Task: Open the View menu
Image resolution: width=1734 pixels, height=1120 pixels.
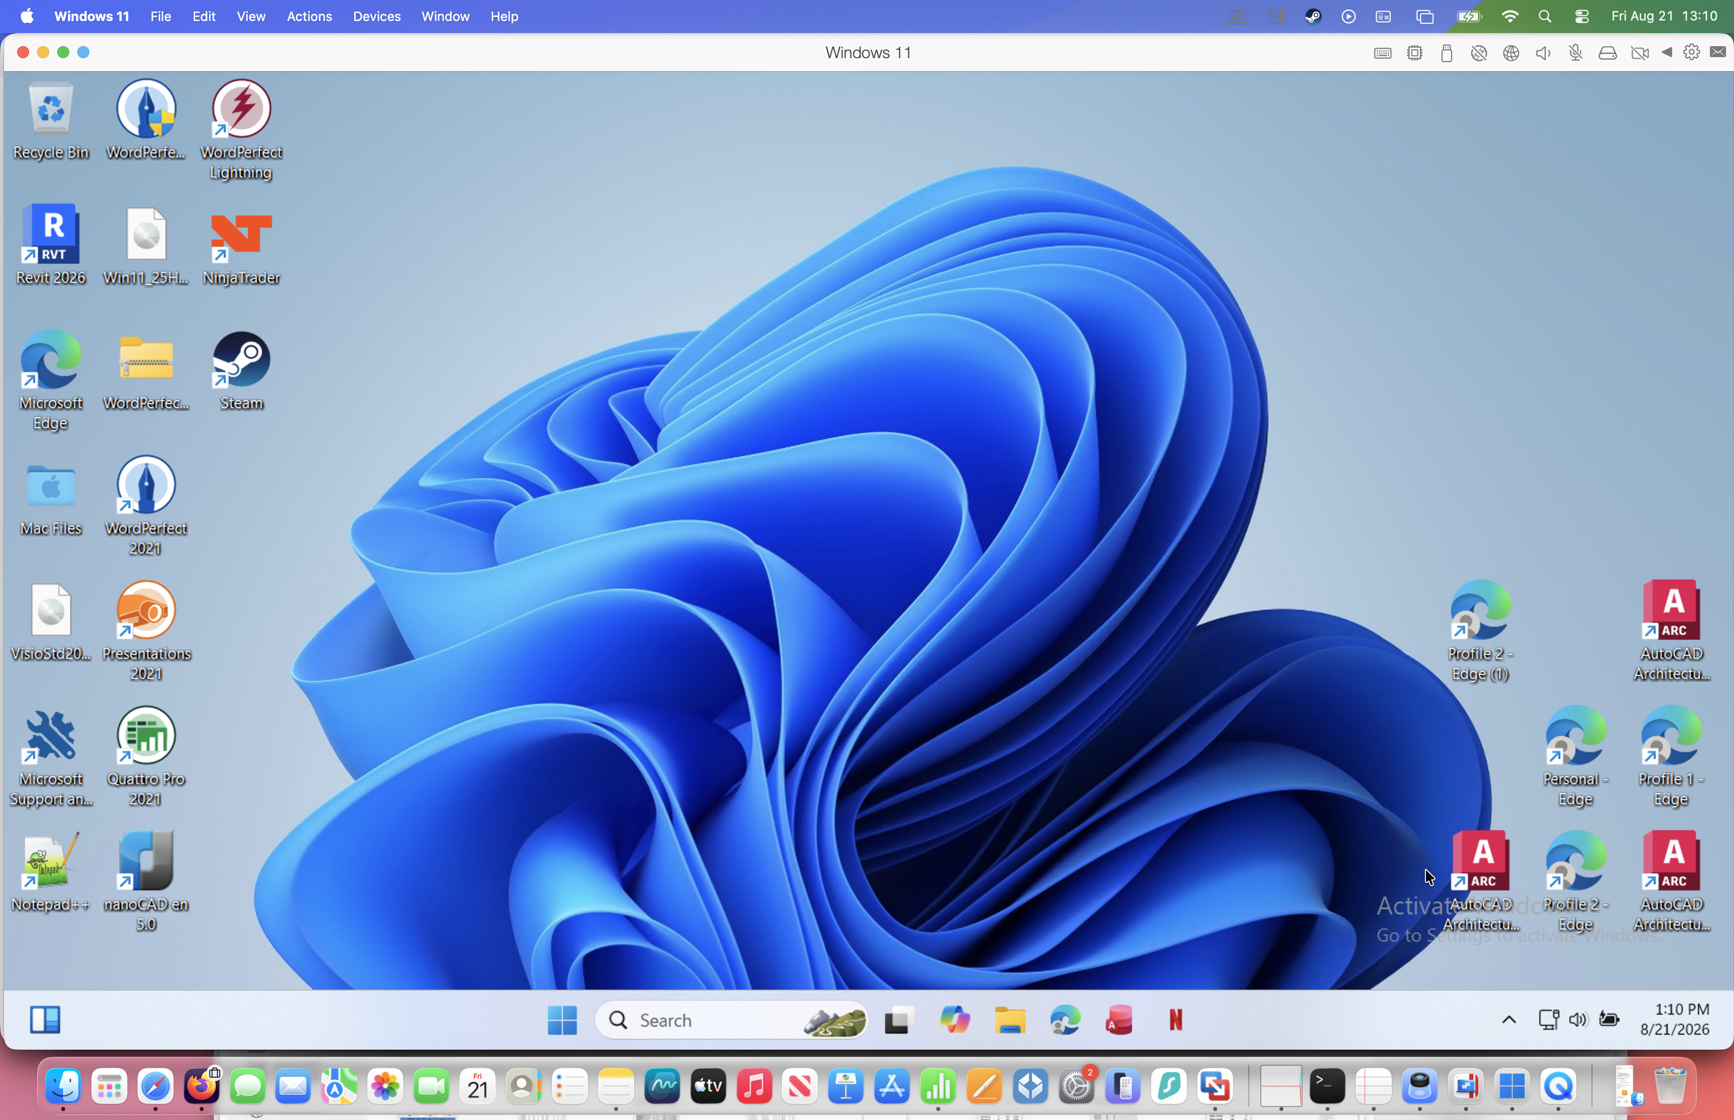Action: tap(251, 16)
